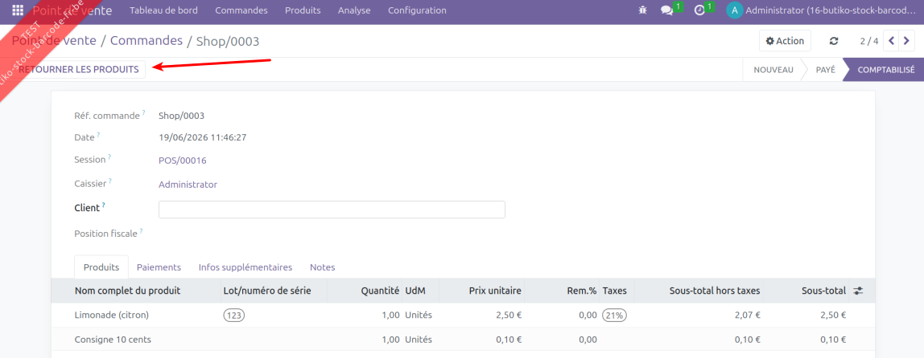Click the lot tag 123

click(234, 315)
